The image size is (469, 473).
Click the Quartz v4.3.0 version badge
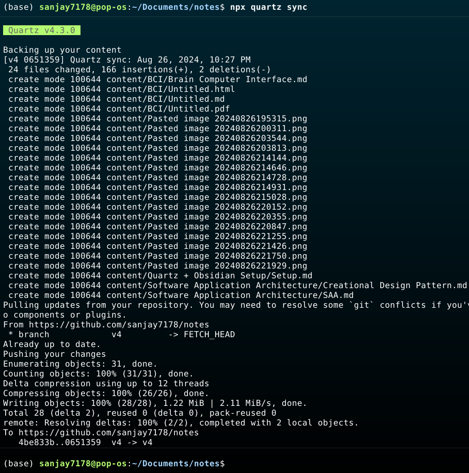tap(42, 30)
